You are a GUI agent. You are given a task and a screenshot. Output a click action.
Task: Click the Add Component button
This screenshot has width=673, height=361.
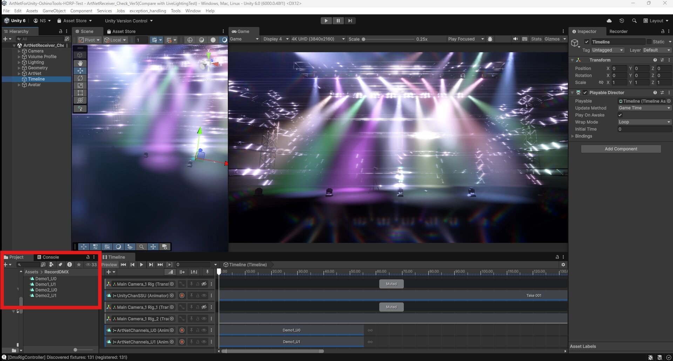click(x=621, y=149)
